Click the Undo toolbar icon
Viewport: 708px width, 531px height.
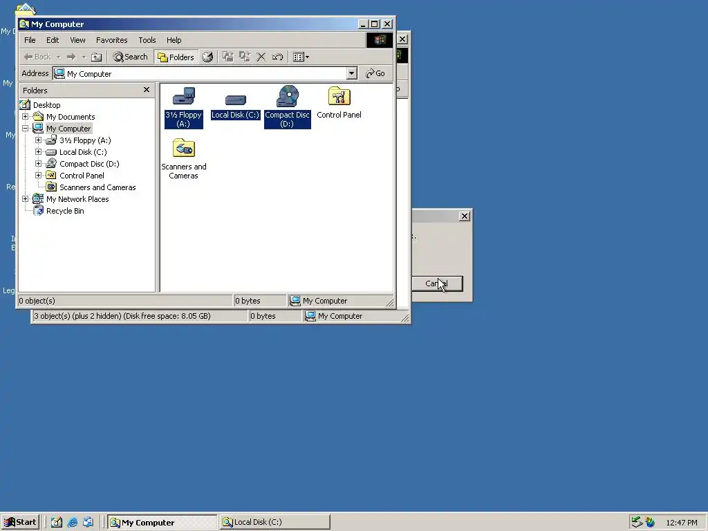click(278, 57)
